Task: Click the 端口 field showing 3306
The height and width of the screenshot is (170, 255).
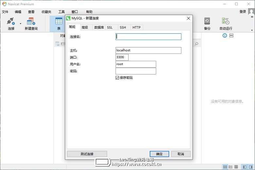Action: click(122, 57)
